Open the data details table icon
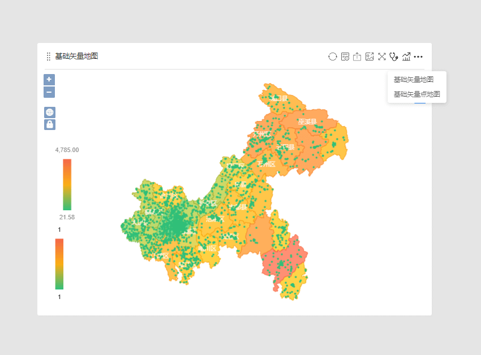Viewport: 481px width, 355px height. tap(345, 57)
